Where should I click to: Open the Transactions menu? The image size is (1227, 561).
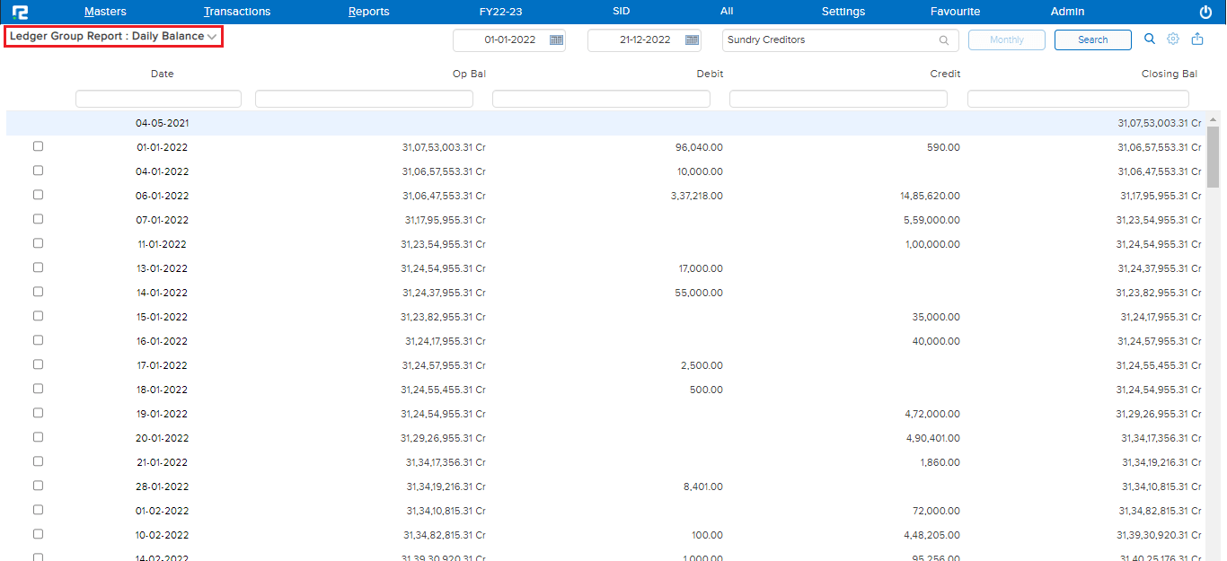237,12
